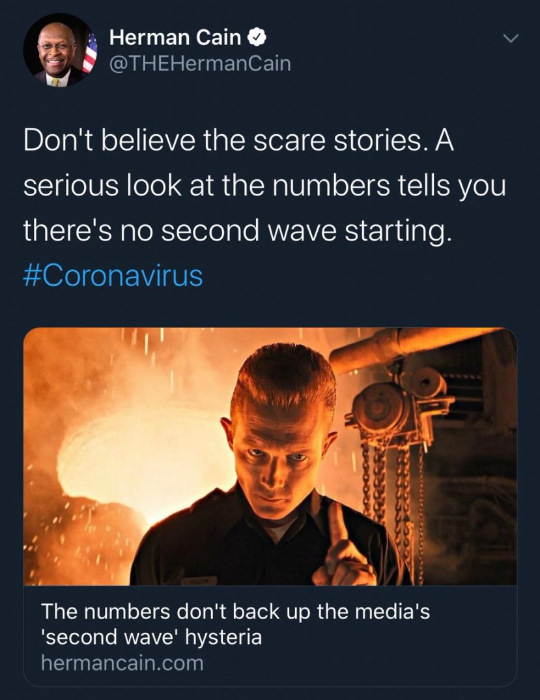540x700 pixels.
Task: Click the American flag in the avatar
Action: pyautogui.click(x=90, y=53)
